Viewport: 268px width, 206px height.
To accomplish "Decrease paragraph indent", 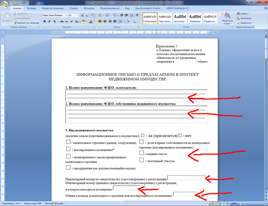I will click(122, 15).
